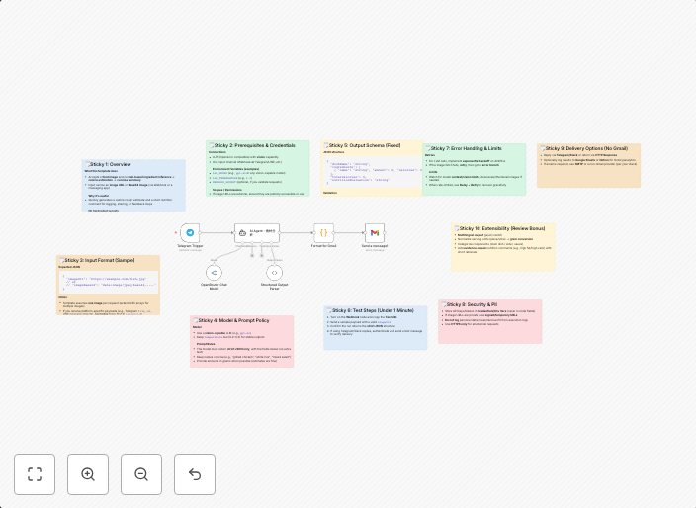Select the Sticky 4: Model & Prompt Policy note
This screenshot has width=696, height=508.
(241, 341)
